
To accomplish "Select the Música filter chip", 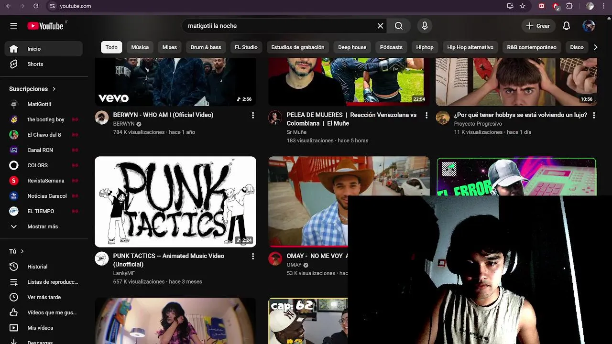I will [x=140, y=47].
